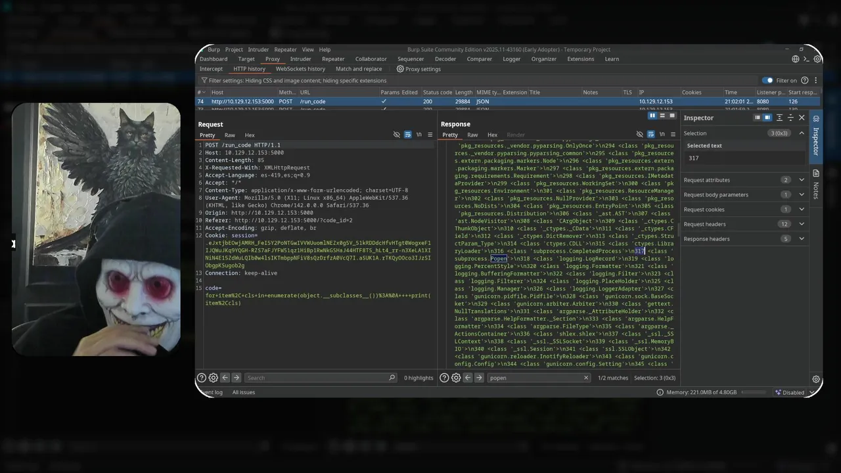Open Response search settings gear
This screenshot has height=473, width=841.
(x=456, y=378)
